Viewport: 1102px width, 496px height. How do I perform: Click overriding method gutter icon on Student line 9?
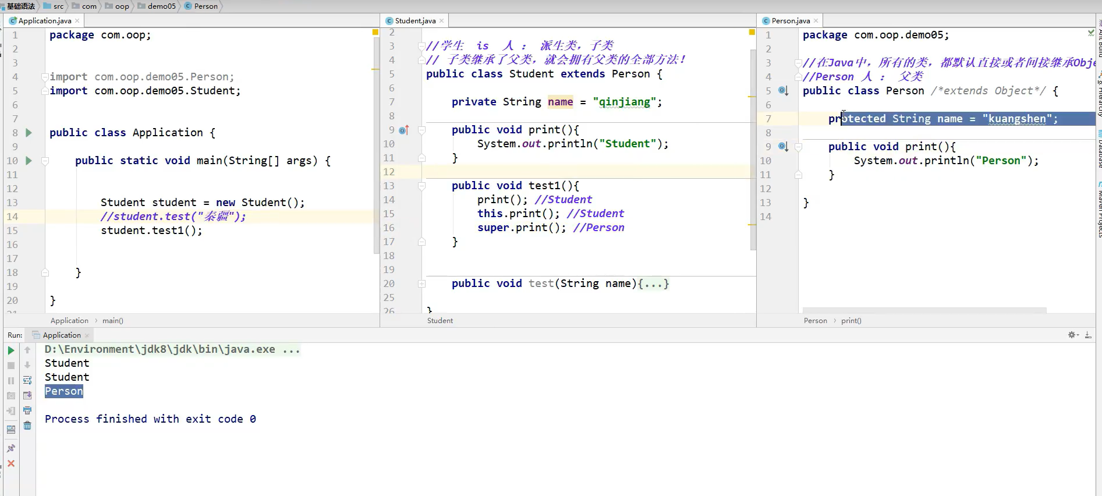pyautogui.click(x=404, y=130)
